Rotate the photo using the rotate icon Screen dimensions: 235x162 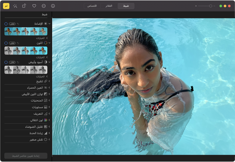coord(24,6)
